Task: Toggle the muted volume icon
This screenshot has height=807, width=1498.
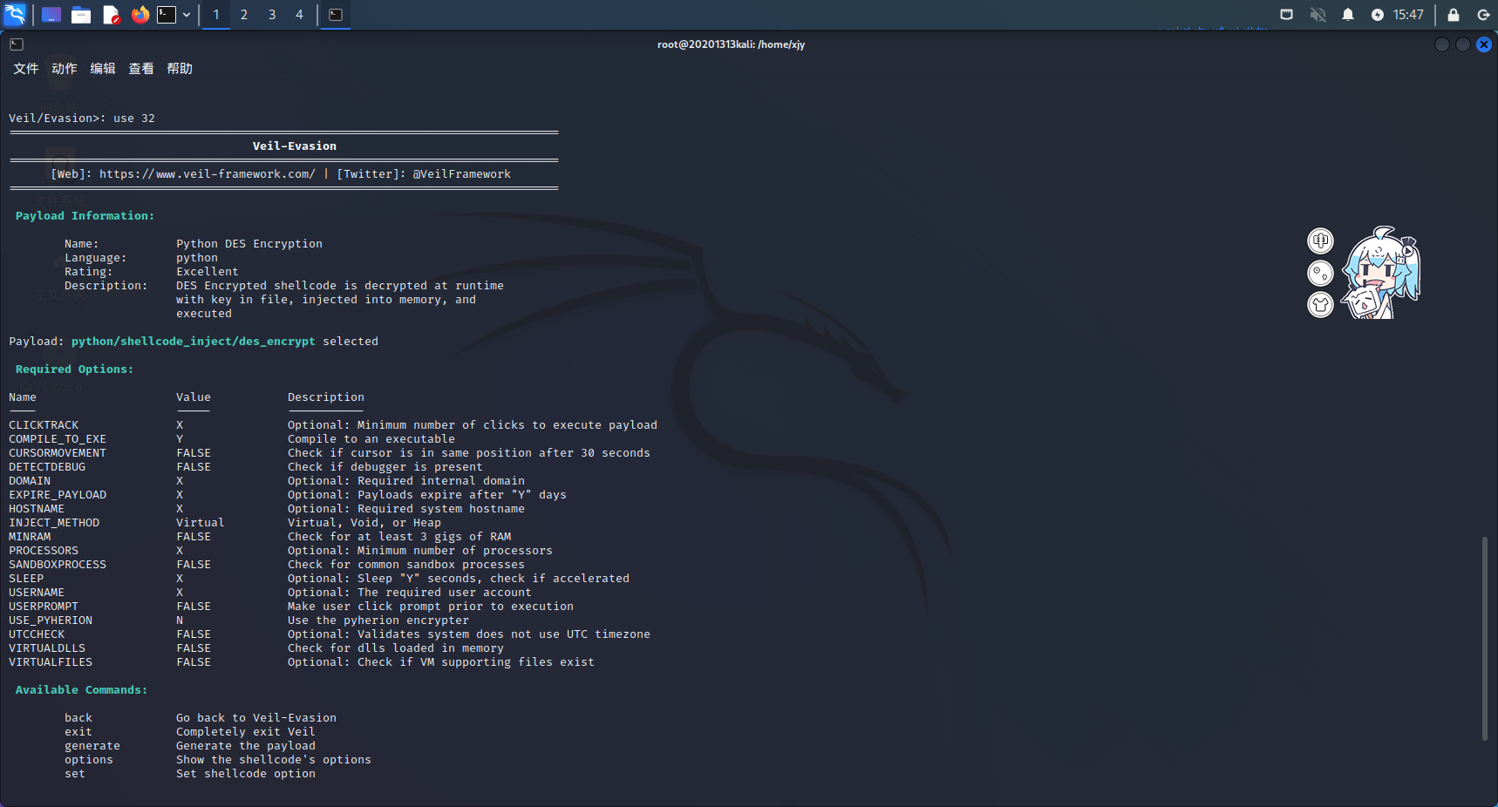Action: [1318, 15]
